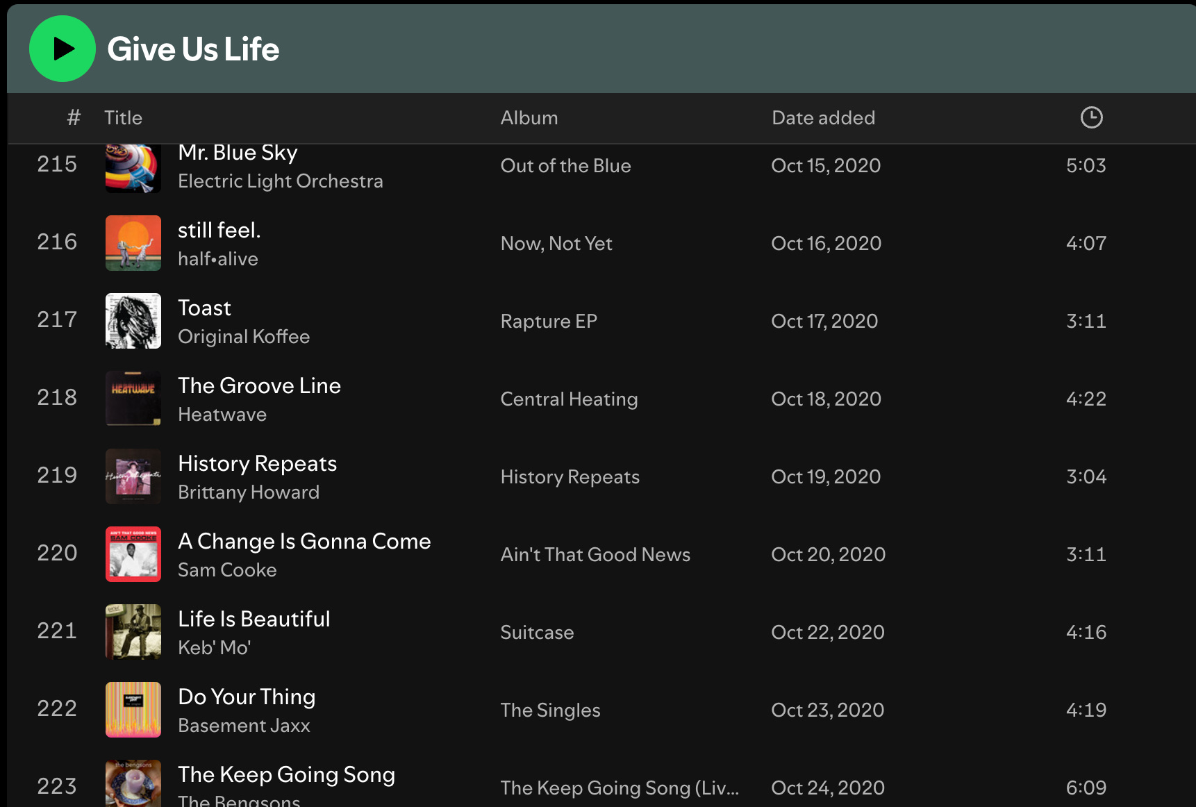Click the duration clock icon in the header
1196x807 pixels.
1090,117
